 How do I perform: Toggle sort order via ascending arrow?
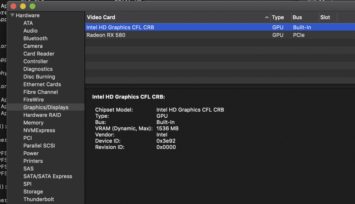pyautogui.click(x=267, y=17)
